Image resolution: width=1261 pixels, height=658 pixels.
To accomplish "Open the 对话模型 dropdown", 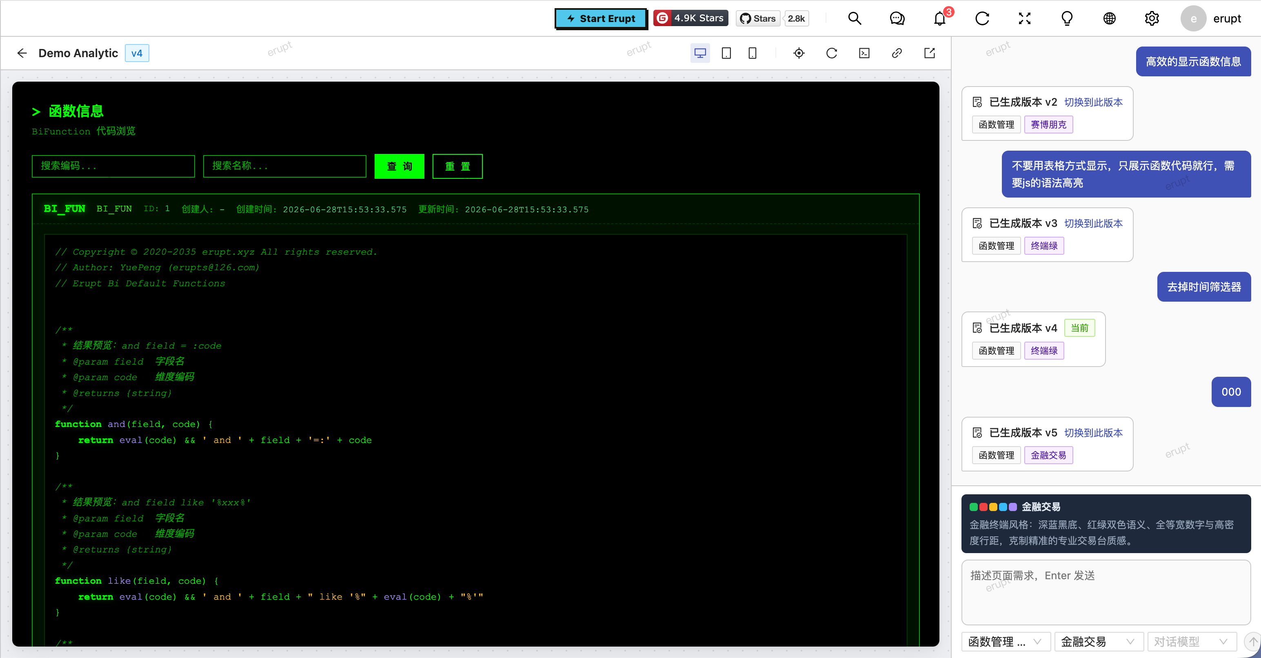I will pos(1191,641).
